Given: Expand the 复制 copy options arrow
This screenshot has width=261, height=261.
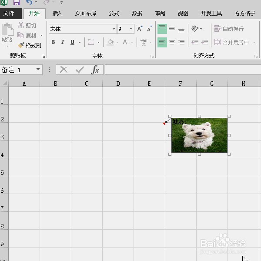Looking at the screenshot, I should pyautogui.click(x=41, y=35).
